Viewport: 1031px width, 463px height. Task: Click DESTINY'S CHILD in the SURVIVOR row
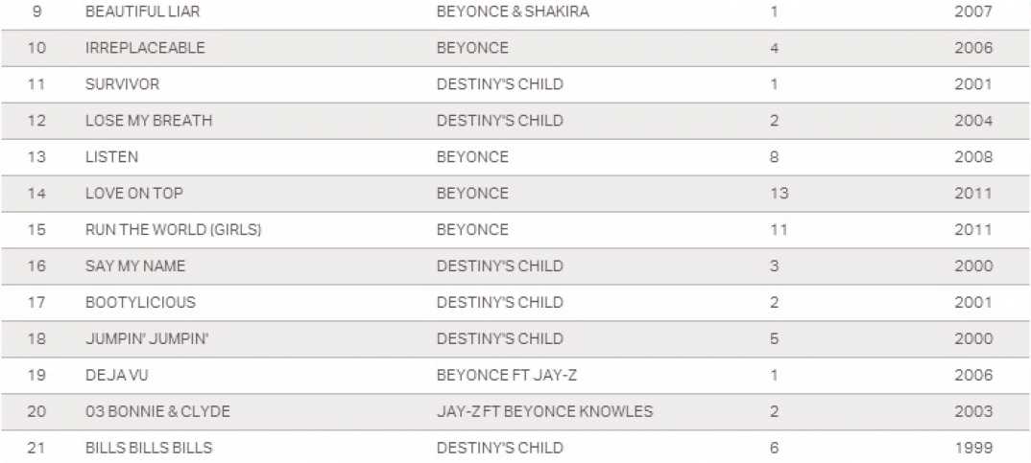click(499, 84)
